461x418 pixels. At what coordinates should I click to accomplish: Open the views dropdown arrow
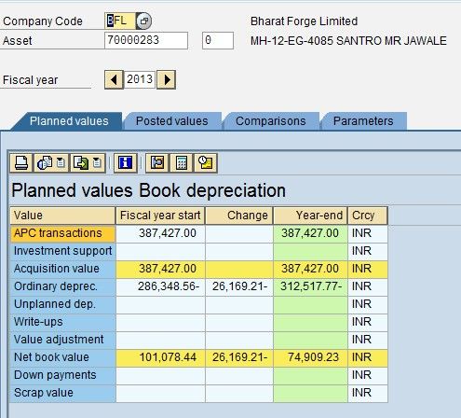point(61,162)
